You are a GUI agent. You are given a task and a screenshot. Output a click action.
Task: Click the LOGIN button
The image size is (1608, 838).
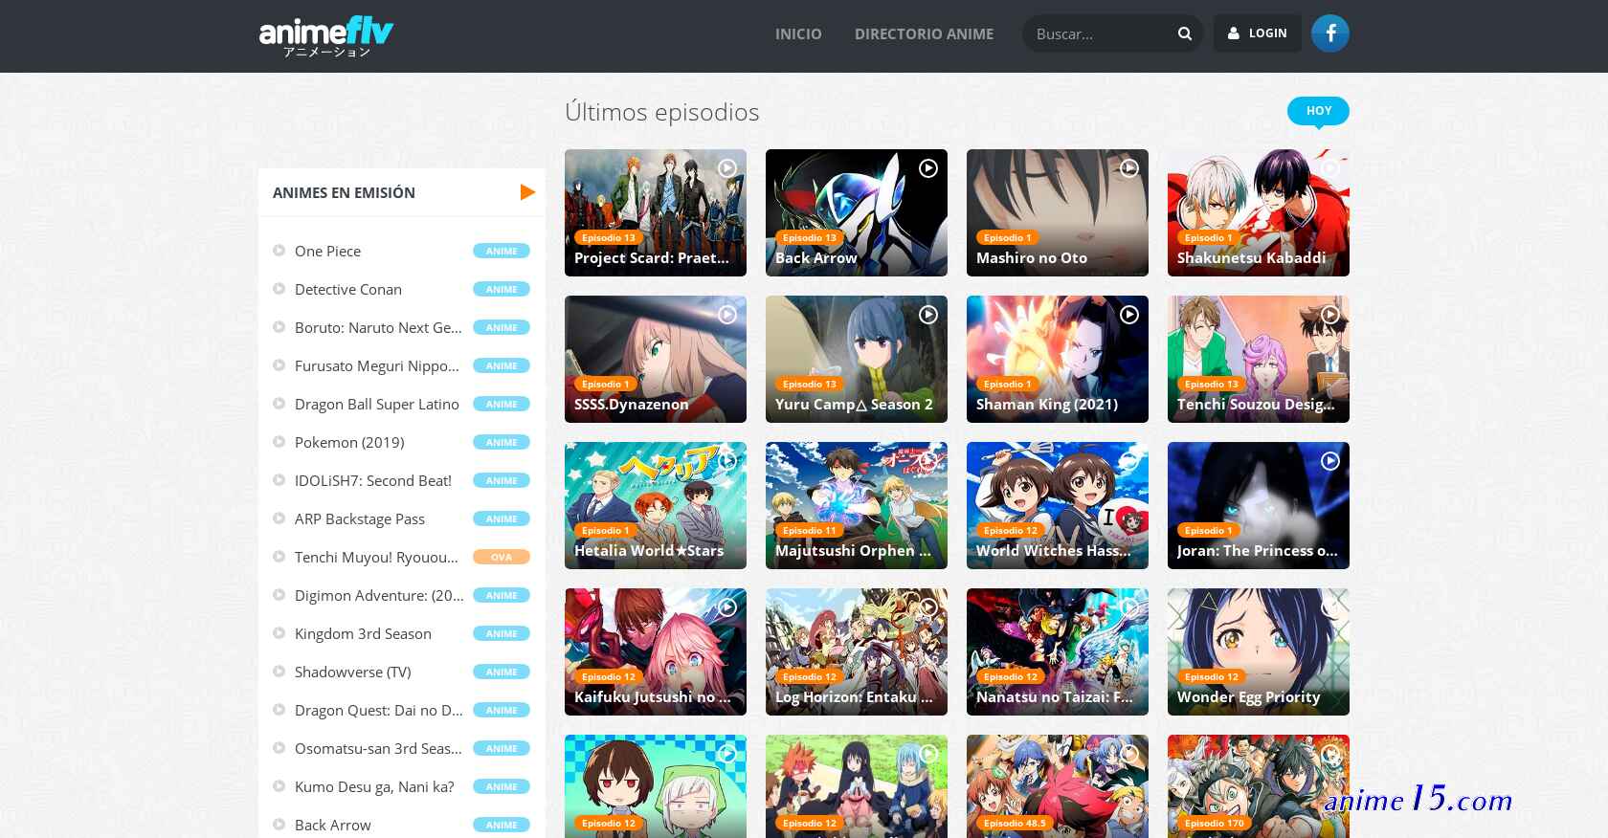tap(1258, 33)
